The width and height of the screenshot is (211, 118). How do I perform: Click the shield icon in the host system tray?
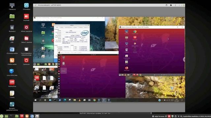[x=172, y=116]
